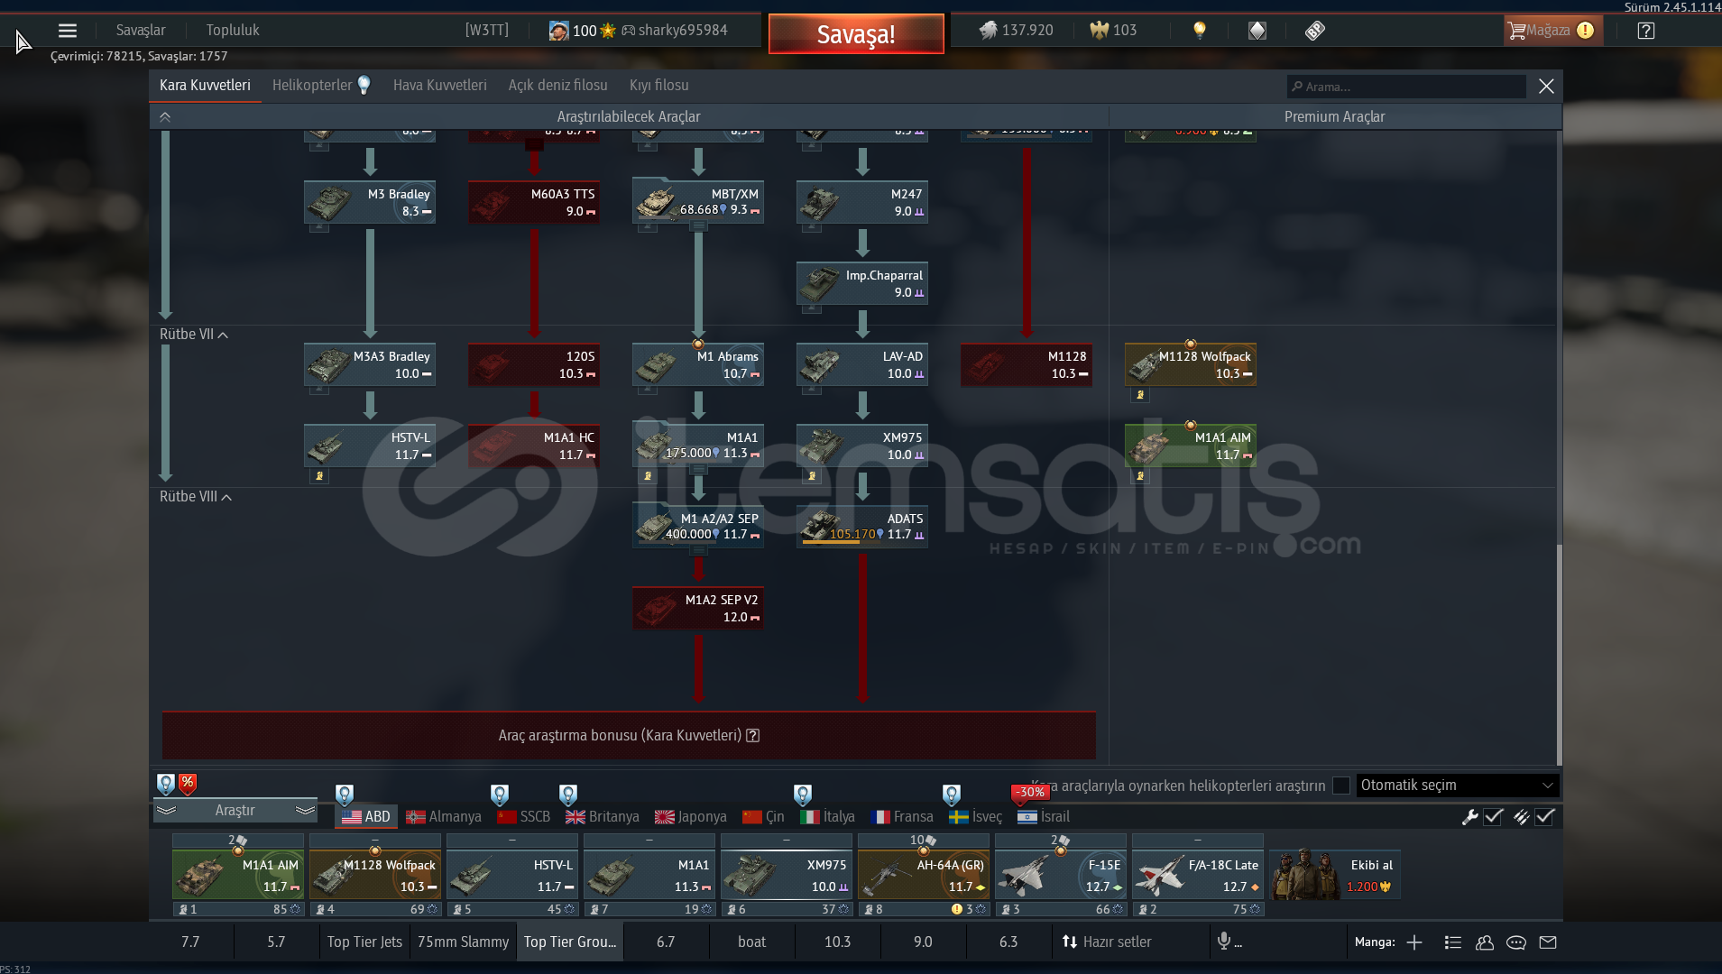The width and height of the screenshot is (1722, 974).
Task: Open the friends contacts icon
Action: [x=1484, y=942]
